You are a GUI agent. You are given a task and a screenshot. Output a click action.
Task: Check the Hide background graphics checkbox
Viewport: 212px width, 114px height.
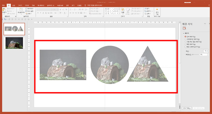tap(185, 47)
